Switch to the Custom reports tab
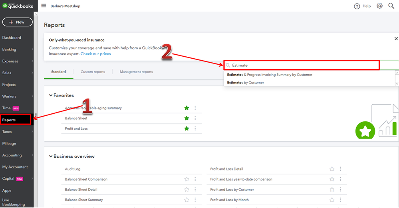This screenshot has width=399, height=208. (93, 72)
